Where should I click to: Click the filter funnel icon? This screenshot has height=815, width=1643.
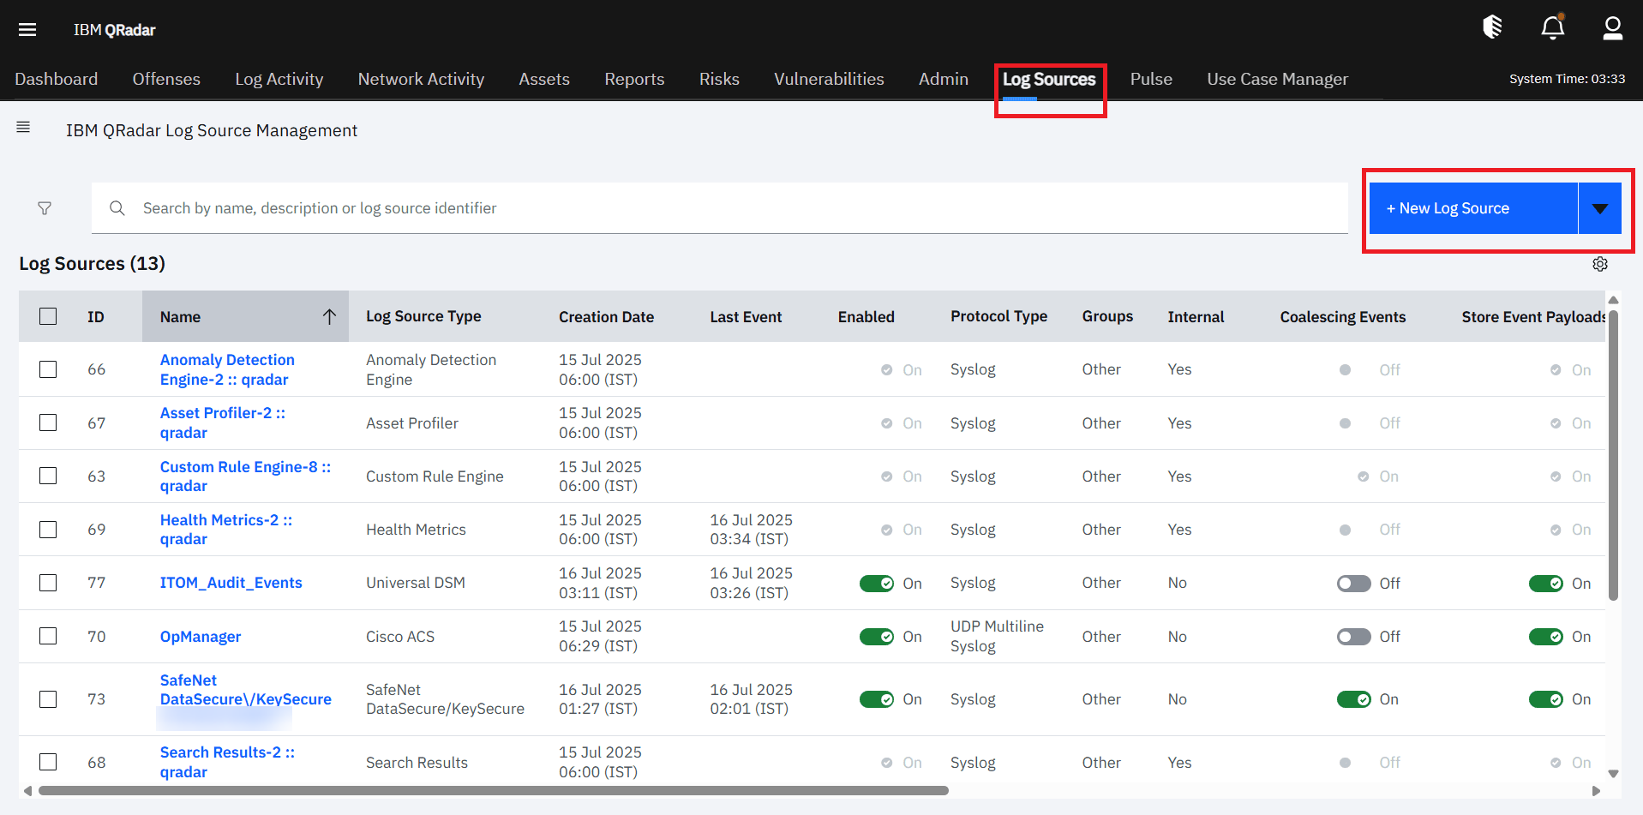45,208
